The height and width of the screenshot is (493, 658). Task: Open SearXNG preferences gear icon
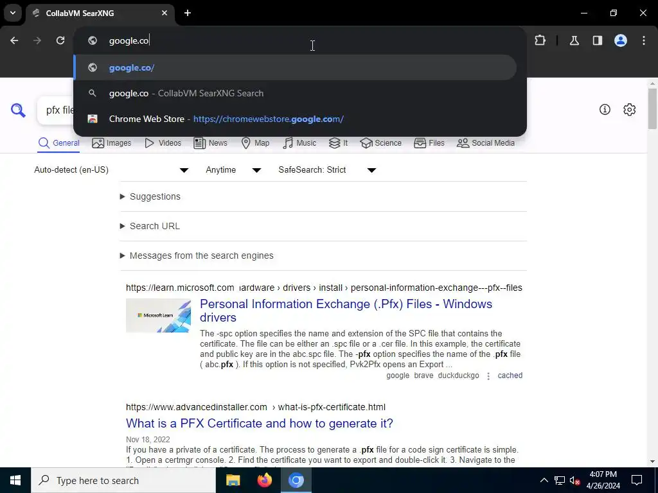630,109
